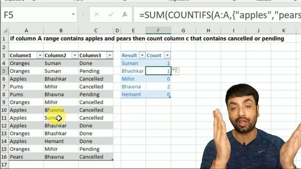Click Mihir in row 15
The width and height of the screenshot is (301, 169).
pyautogui.click(x=51, y=149)
